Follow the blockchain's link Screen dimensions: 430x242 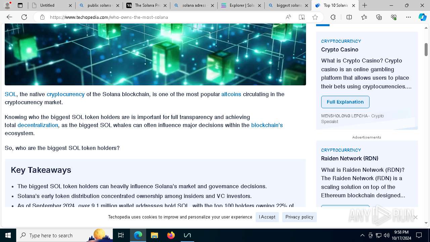(x=267, y=125)
